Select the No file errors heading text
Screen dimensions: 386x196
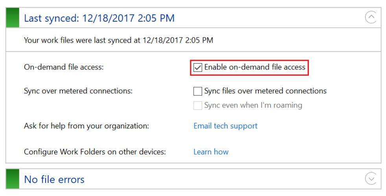tap(54, 180)
